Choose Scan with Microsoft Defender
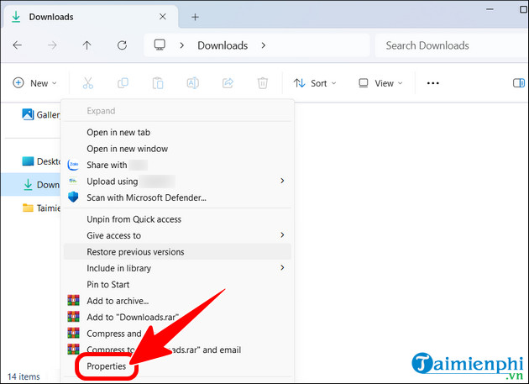 pyautogui.click(x=177, y=197)
